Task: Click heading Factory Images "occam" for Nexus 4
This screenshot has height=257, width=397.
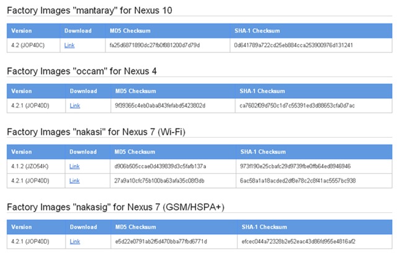Action: pos(81,71)
